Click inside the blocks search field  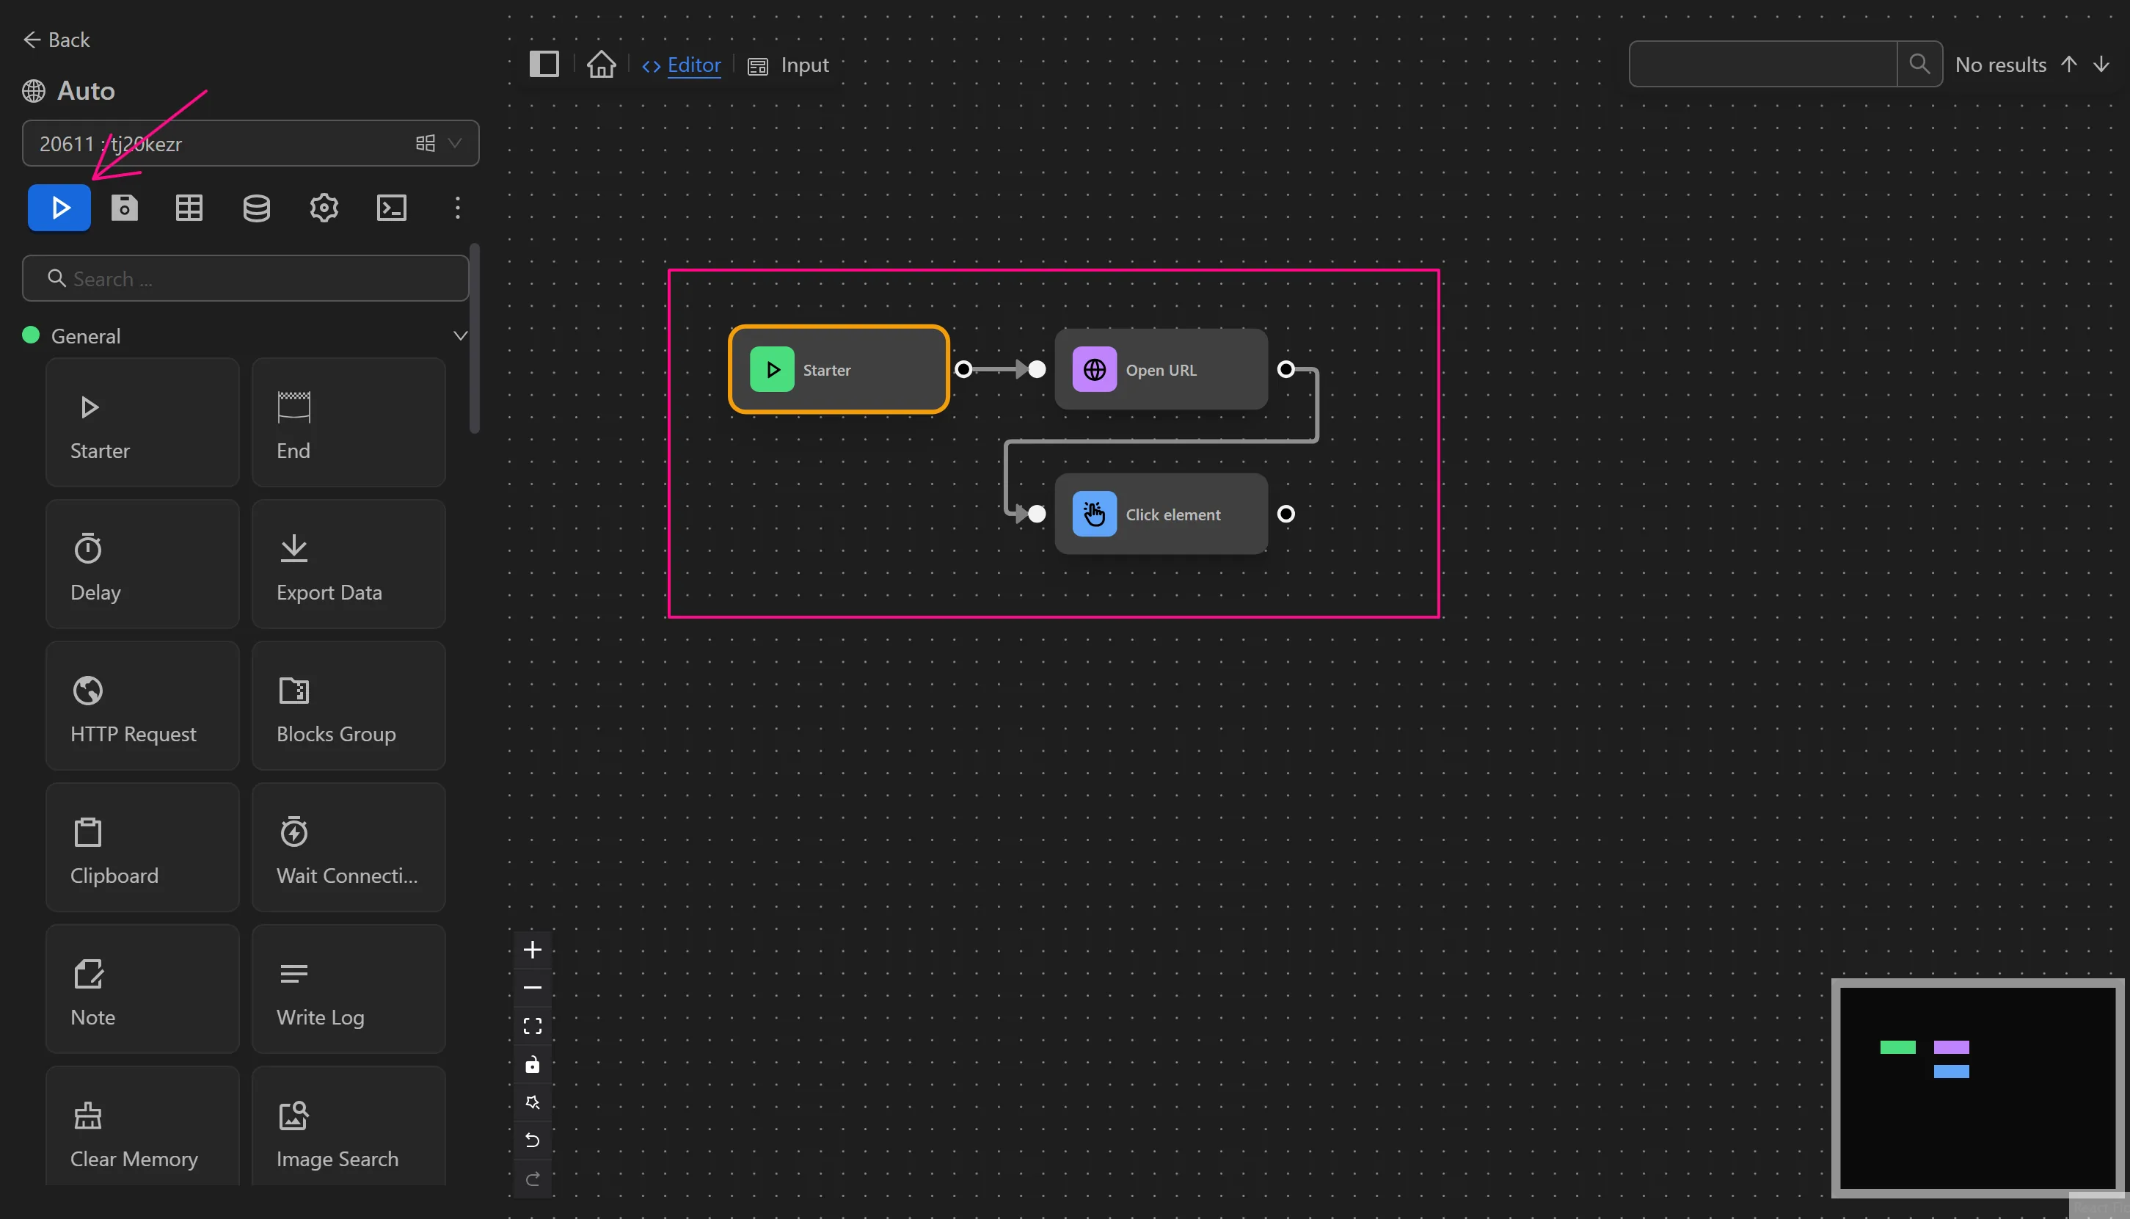(x=245, y=278)
